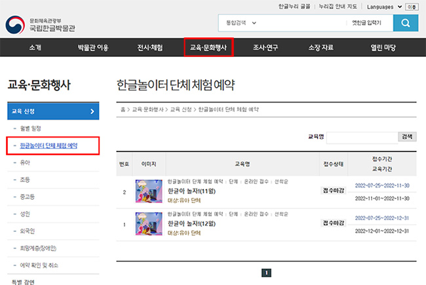Select 예약 확인 및 취소 in sidebar
426x285 pixels.
pyautogui.click(x=39, y=265)
